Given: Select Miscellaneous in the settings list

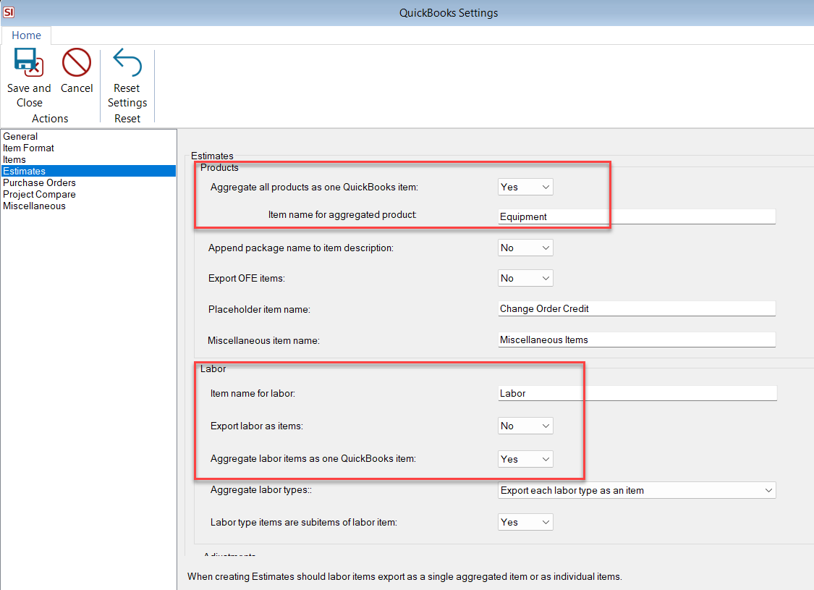Looking at the screenshot, I should 34,206.
